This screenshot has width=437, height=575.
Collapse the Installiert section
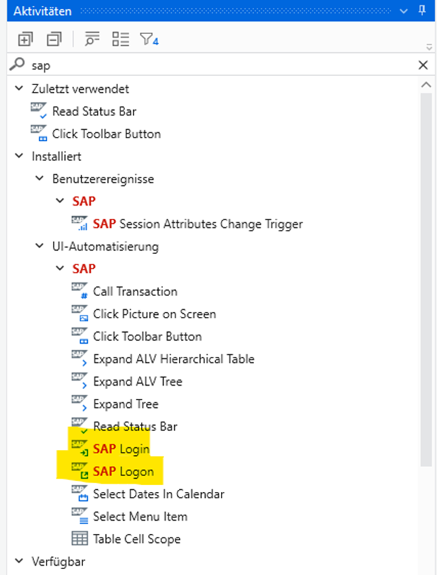click(x=18, y=157)
